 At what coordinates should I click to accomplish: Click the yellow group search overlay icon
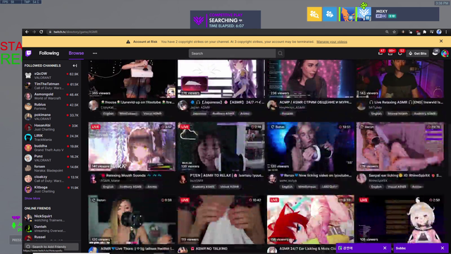point(314,14)
